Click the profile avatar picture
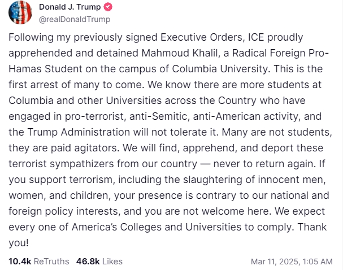Screen dimensions: 343x270 pos(21,14)
